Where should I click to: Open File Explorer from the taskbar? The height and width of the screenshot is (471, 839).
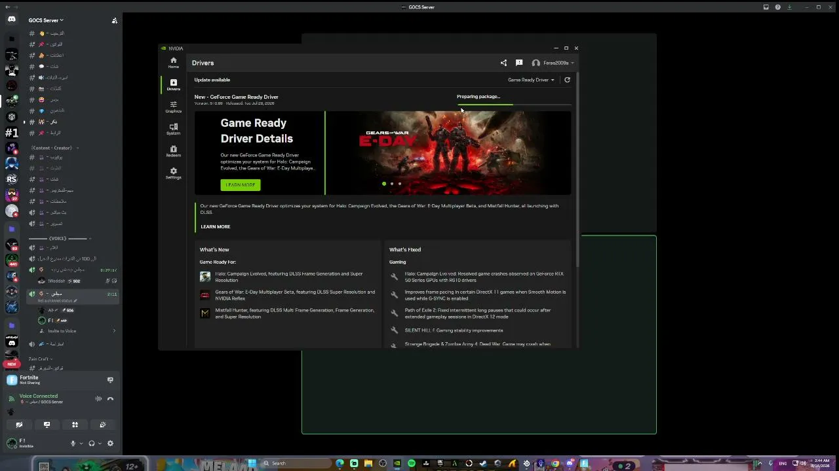(x=368, y=463)
